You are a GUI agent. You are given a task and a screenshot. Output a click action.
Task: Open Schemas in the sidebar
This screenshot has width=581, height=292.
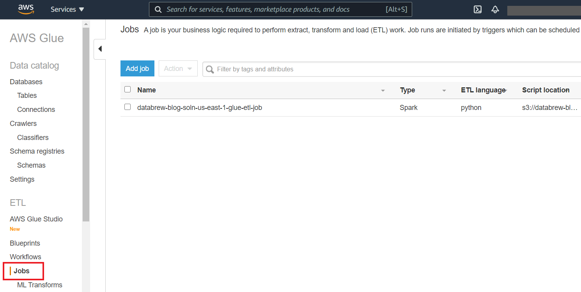pyautogui.click(x=31, y=165)
